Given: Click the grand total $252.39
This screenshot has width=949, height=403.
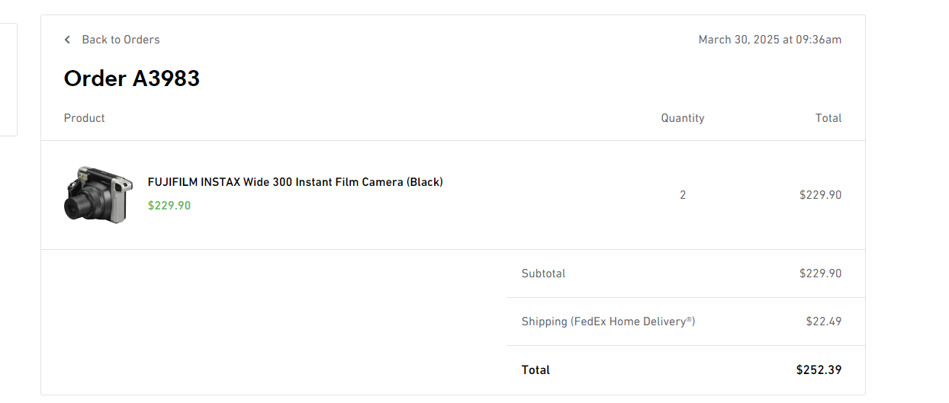Looking at the screenshot, I should tap(819, 369).
